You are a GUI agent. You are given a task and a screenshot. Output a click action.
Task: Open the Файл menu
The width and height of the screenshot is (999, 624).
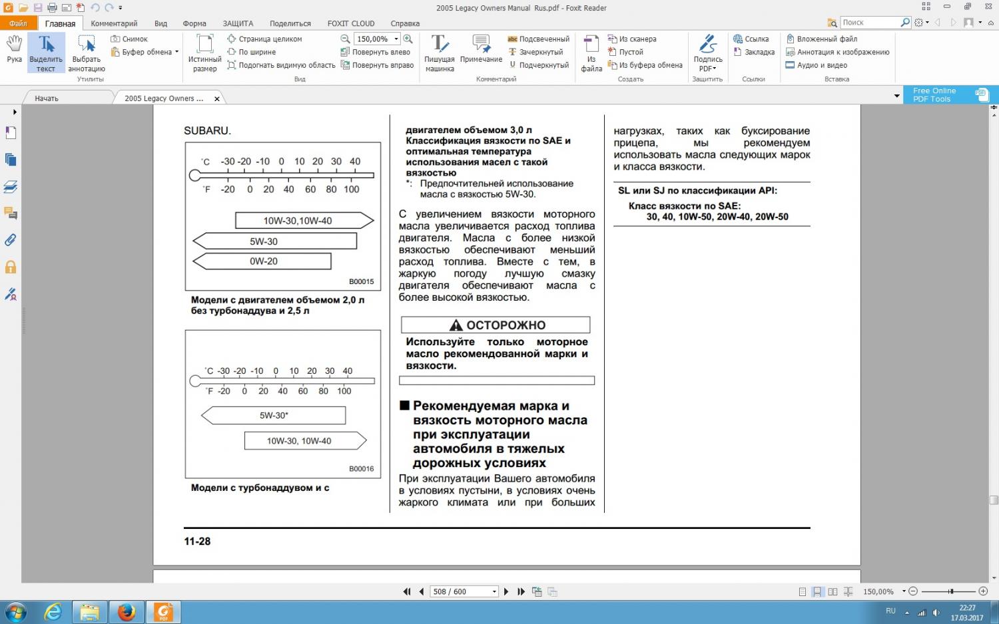pos(18,23)
